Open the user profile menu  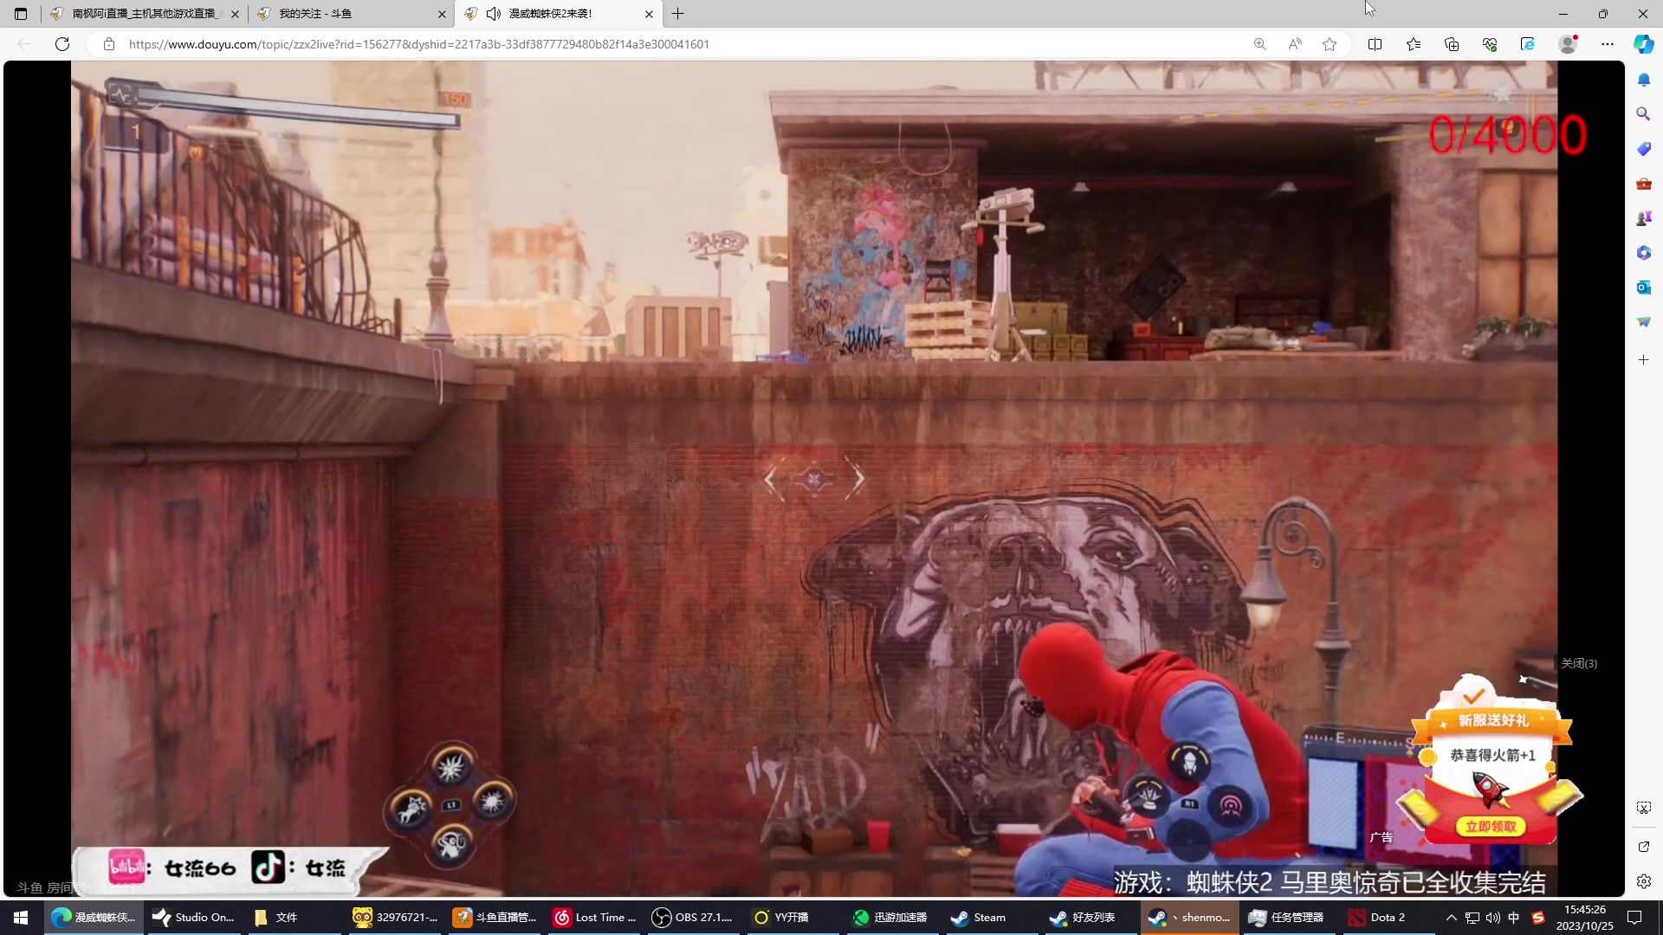pos(1568,44)
